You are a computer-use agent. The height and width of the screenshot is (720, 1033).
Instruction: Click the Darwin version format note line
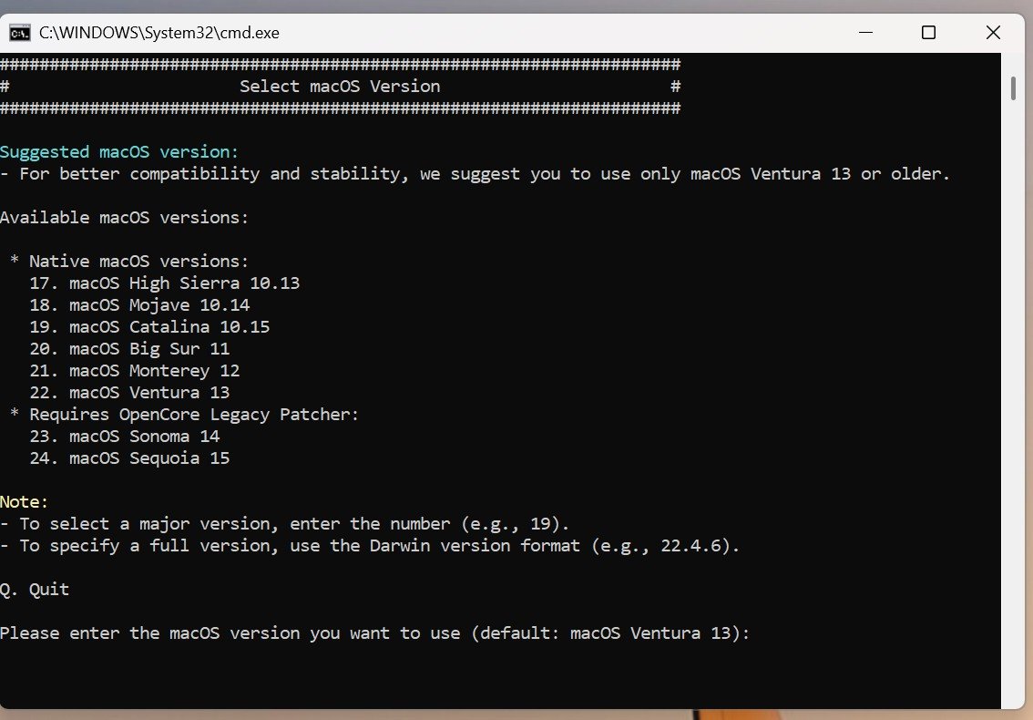click(x=370, y=546)
